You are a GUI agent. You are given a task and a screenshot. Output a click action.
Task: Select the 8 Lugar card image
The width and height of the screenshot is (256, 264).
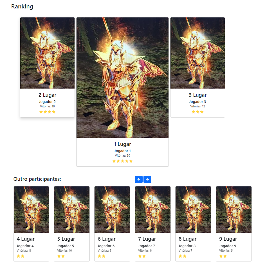point(193,210)
